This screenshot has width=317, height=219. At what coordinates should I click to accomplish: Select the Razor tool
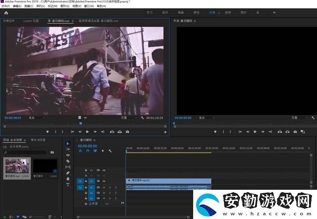tap(68, 161)
